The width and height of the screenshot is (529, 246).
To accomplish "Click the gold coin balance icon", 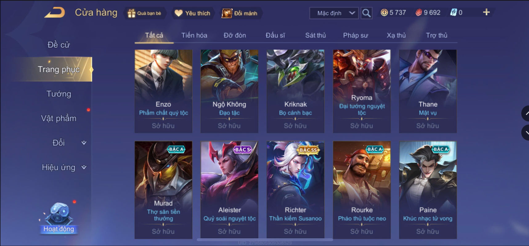I will [x=384, y=13].
